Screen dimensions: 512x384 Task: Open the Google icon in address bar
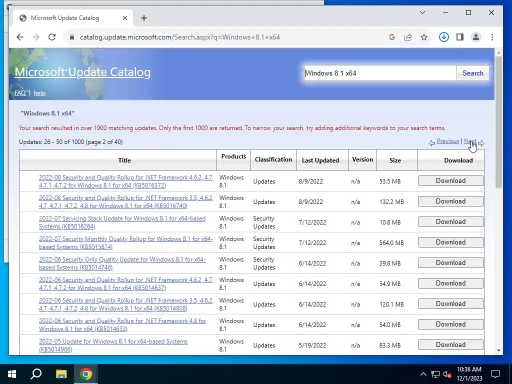pos(392,37)
